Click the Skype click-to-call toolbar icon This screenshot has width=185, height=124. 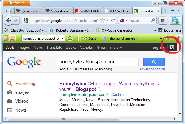175,21
